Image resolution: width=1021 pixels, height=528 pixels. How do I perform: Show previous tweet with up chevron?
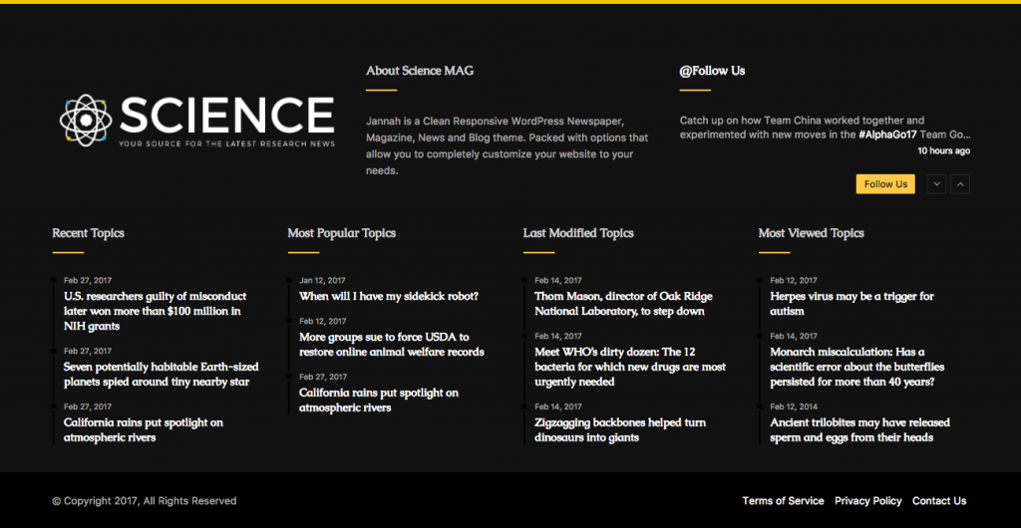coord(960,184)
